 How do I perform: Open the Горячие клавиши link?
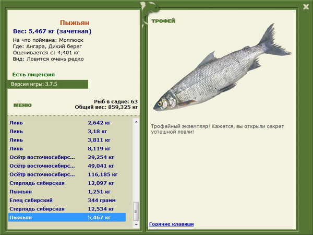coord(172,224)
